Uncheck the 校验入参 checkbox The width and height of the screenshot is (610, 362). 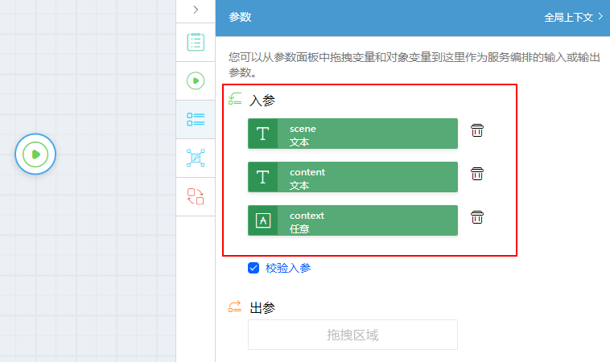253,268
